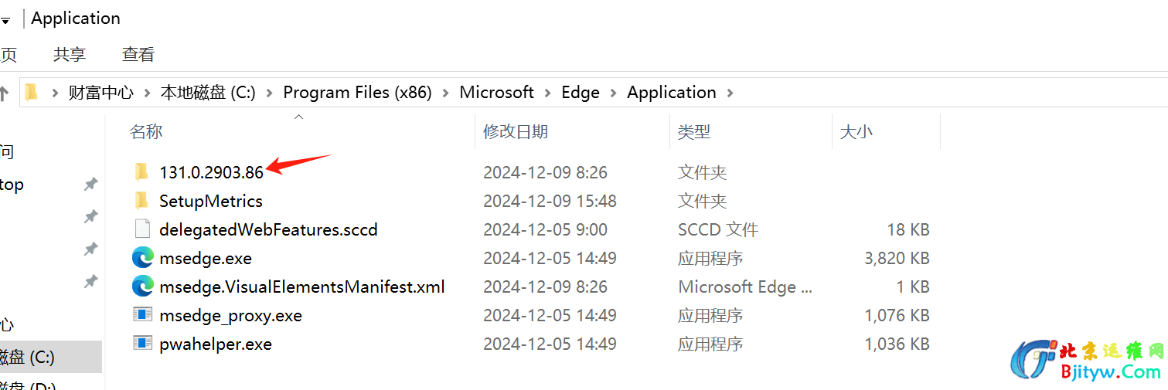Click the msedge.VisualElementsManifest.xml Edge icon
1168x390 pixels.
tap(142, 287)
